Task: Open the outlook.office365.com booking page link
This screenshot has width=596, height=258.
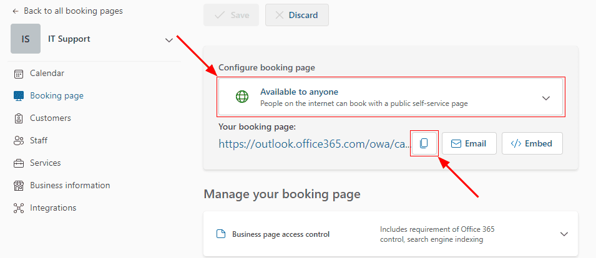Action: [314, 144]
